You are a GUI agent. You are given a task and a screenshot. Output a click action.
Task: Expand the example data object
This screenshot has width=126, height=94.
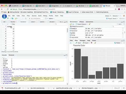[x=70, y=28]
